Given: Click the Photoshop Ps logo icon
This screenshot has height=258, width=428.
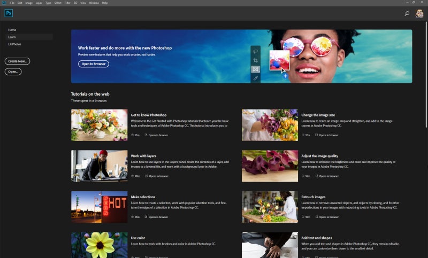Looking at the screenshot, I should [9, 13].
